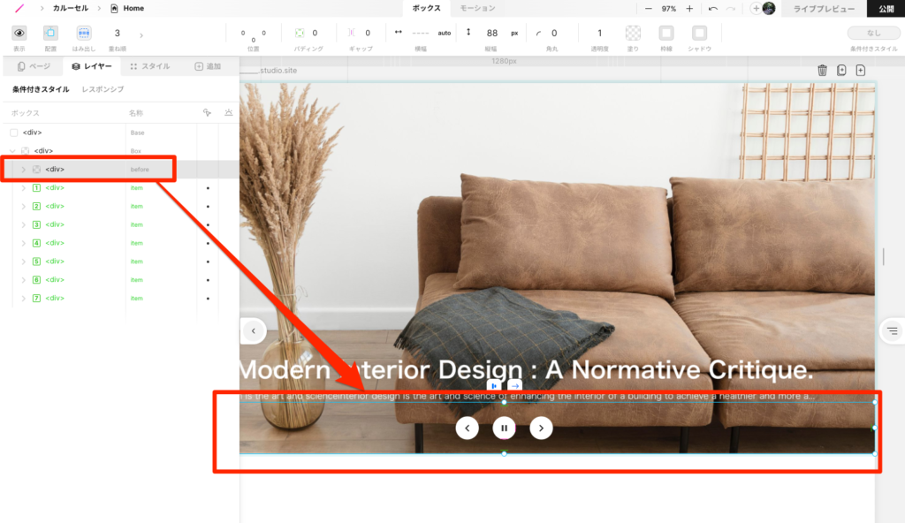
Task: Go to next carousel slide
Action: 541,428
